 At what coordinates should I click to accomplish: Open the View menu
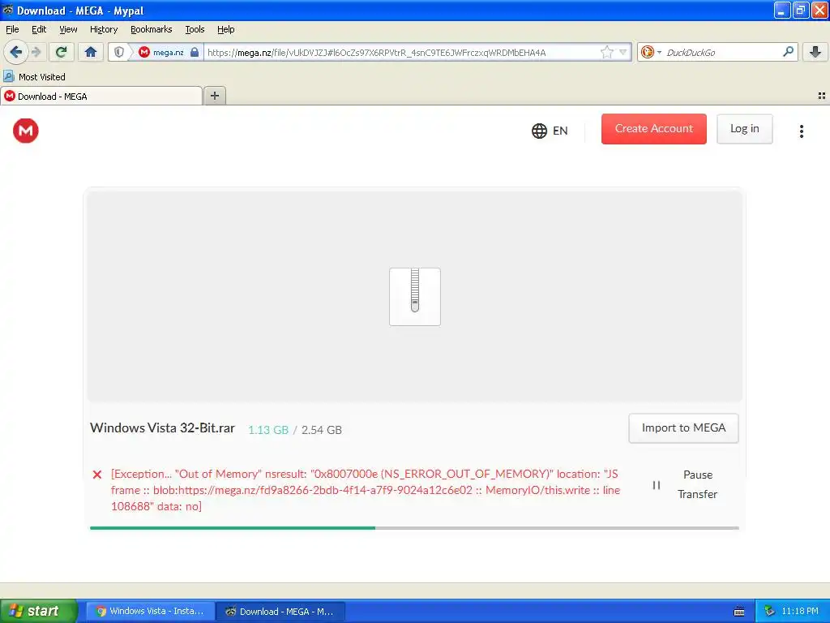[68, 29]
